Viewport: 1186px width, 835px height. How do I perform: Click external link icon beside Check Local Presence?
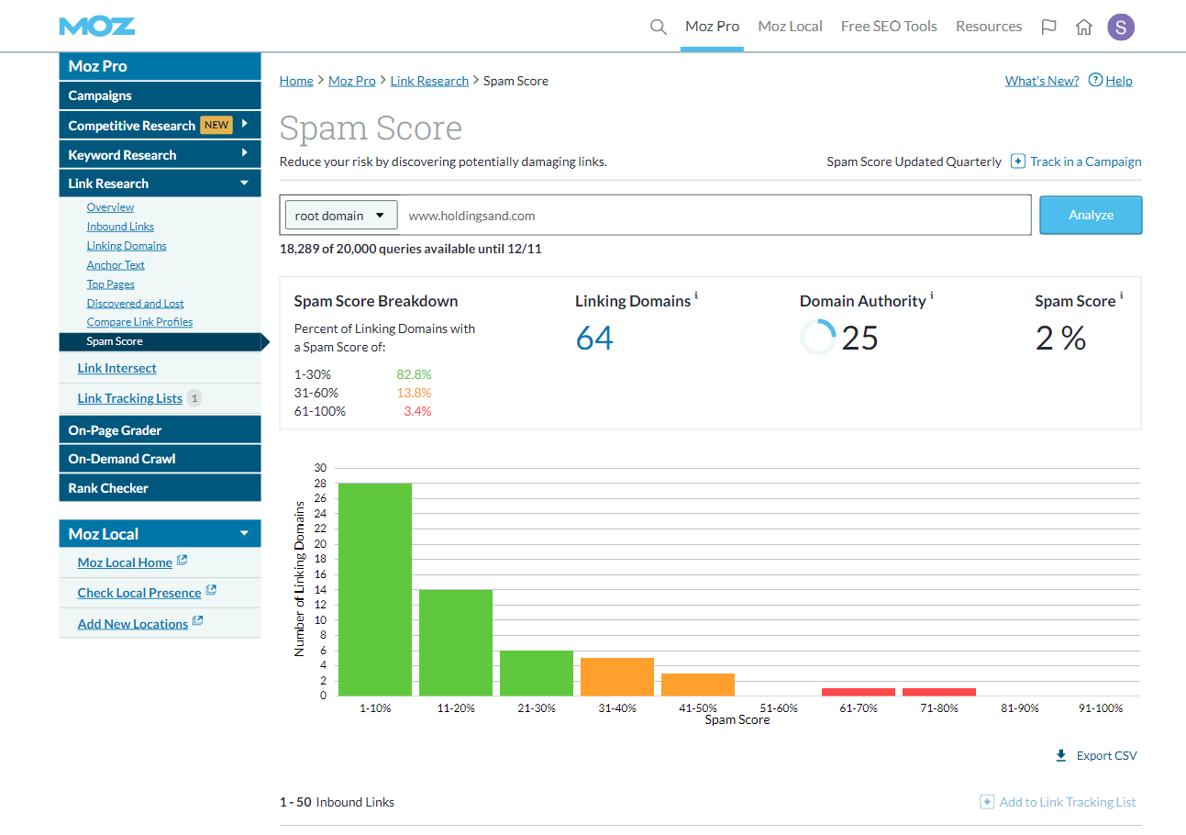211,590
